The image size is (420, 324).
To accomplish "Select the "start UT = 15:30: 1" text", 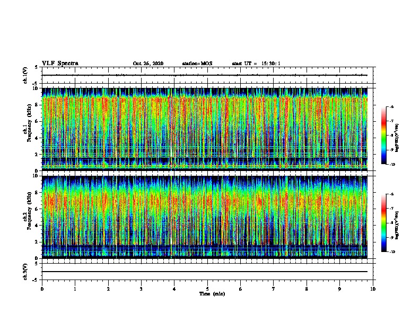I will (x=256, y=64).
